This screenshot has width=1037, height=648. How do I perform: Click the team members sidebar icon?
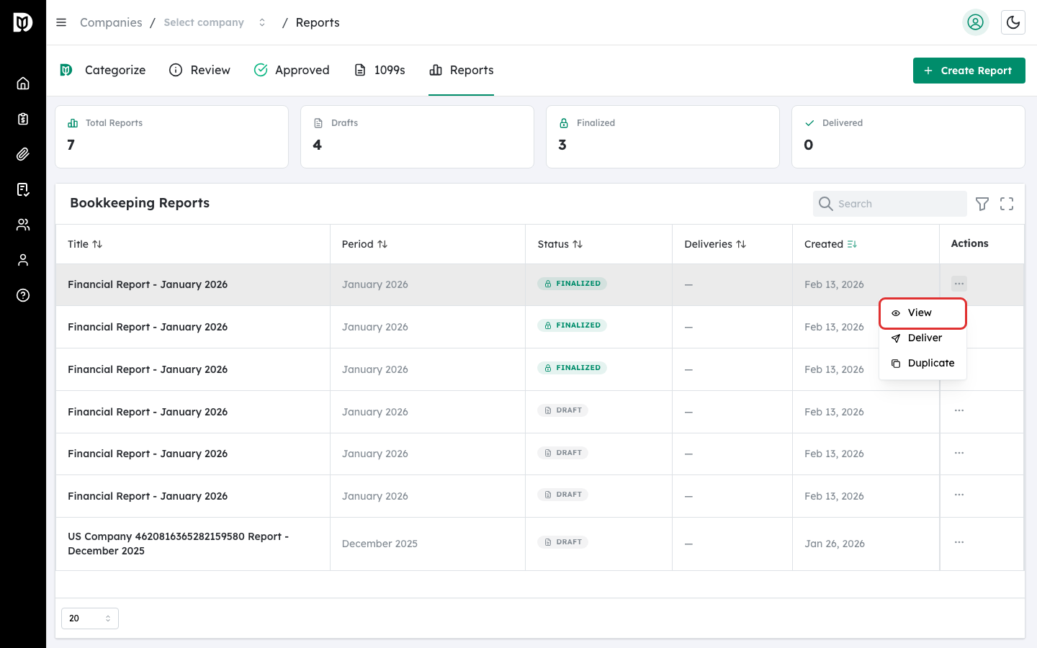tap(23, 225)
